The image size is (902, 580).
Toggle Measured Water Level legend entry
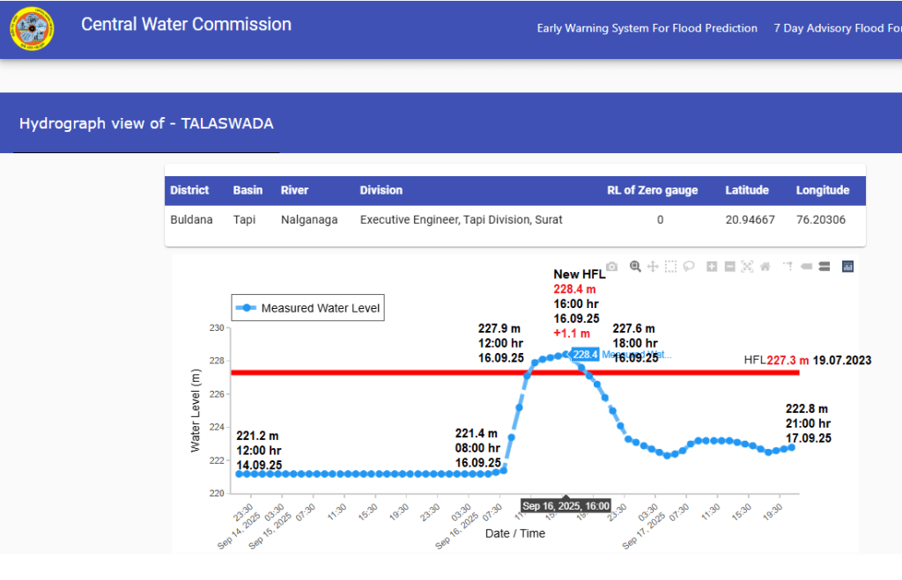[308, 308]
